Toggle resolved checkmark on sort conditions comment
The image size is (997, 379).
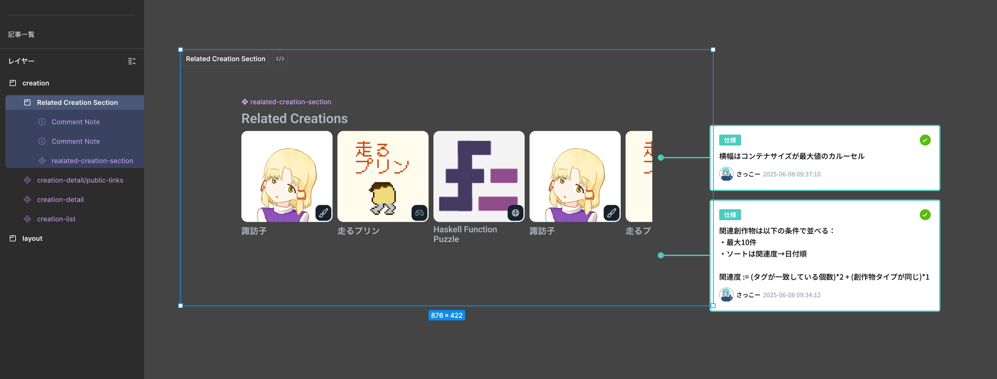925,215
